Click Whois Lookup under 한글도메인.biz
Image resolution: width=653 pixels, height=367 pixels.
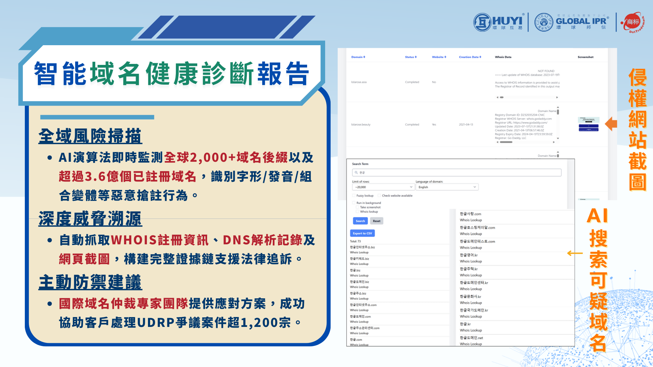359,287
